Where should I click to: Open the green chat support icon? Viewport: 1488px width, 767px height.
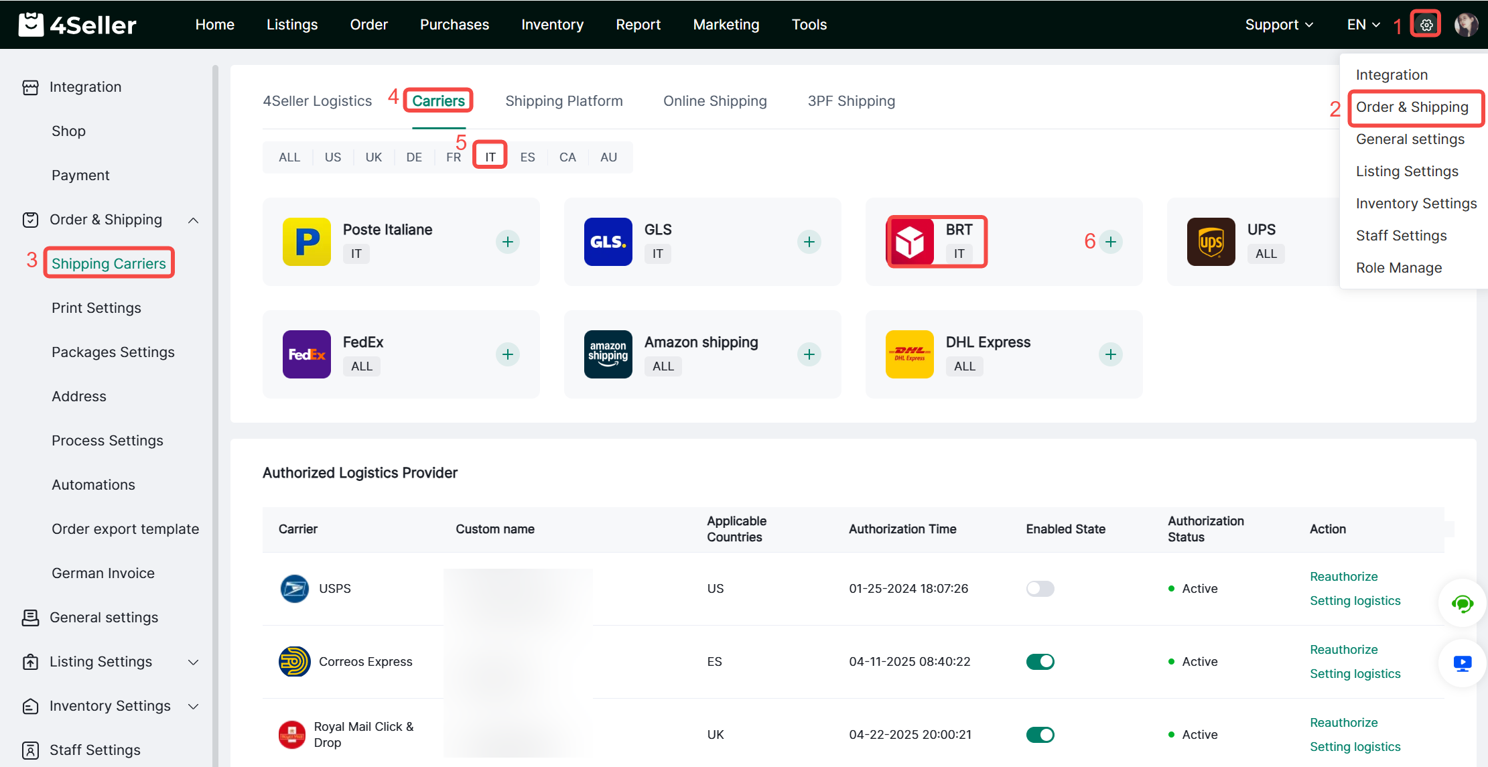click(x=1462, y=604)
